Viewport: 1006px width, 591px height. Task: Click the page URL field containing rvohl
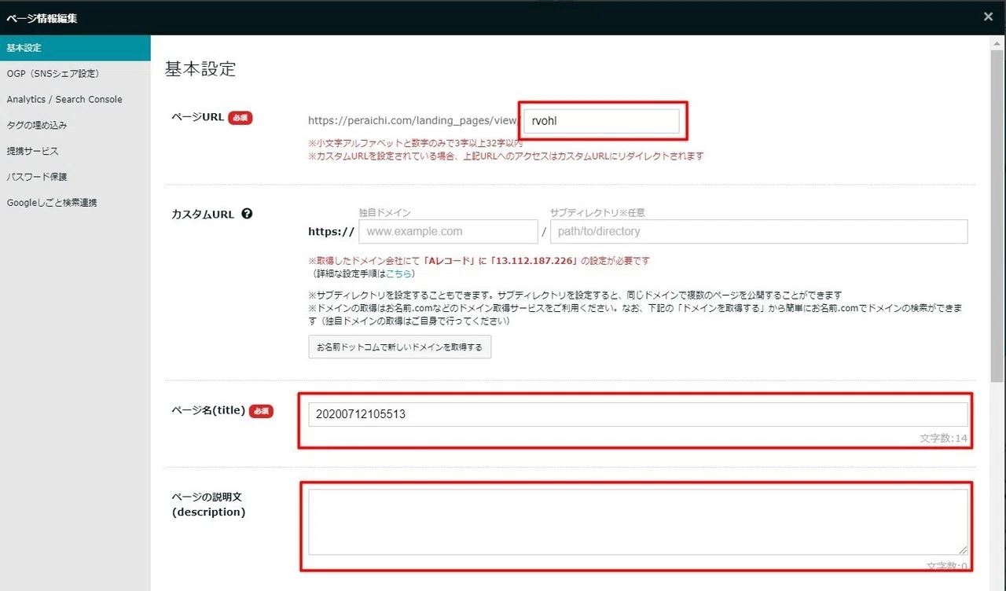(x=601, y=121)
